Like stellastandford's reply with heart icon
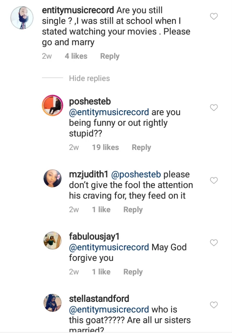This screenshot has width=232, height=336. pyautogui.click(x=214, y=305)
